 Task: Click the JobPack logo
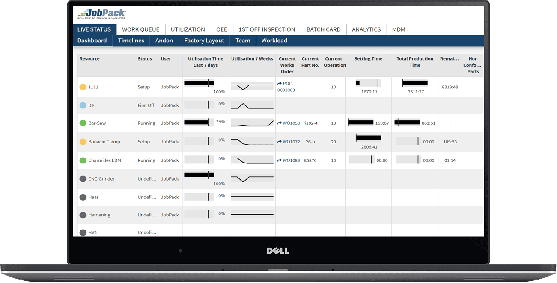(x=101, y=14)
